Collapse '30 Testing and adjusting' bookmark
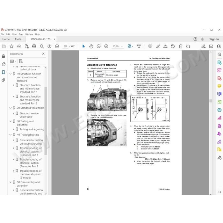 tap(11, 121)
